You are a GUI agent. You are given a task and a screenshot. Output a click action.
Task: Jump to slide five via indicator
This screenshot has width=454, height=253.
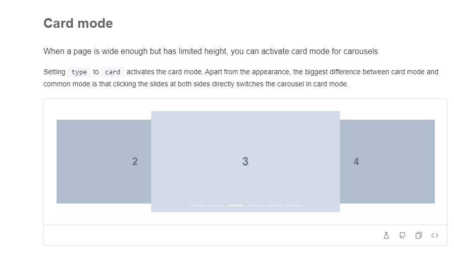pyautogui.click(x=274, y=205)
